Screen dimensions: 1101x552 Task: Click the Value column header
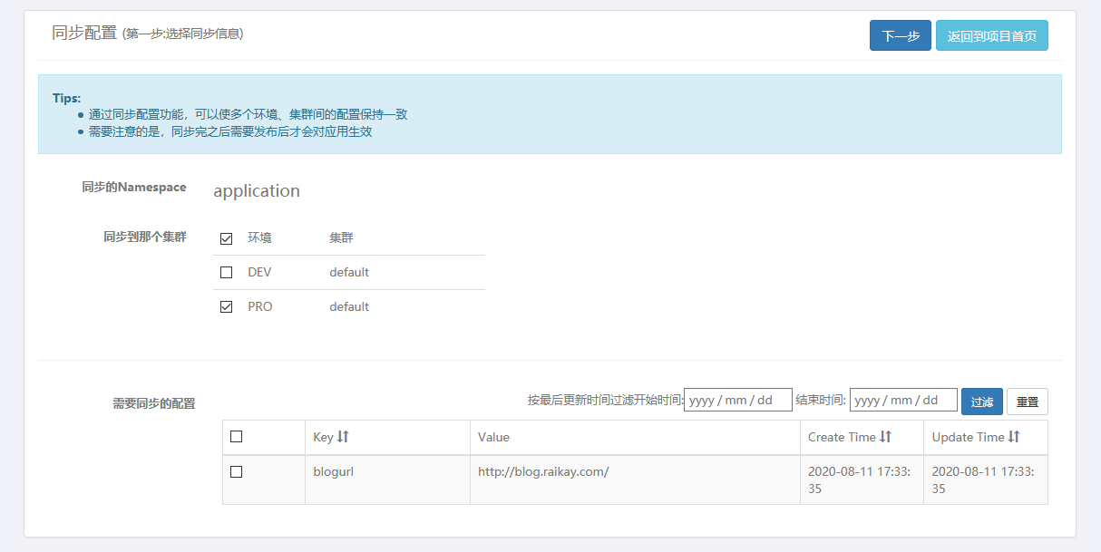(494, 437)
